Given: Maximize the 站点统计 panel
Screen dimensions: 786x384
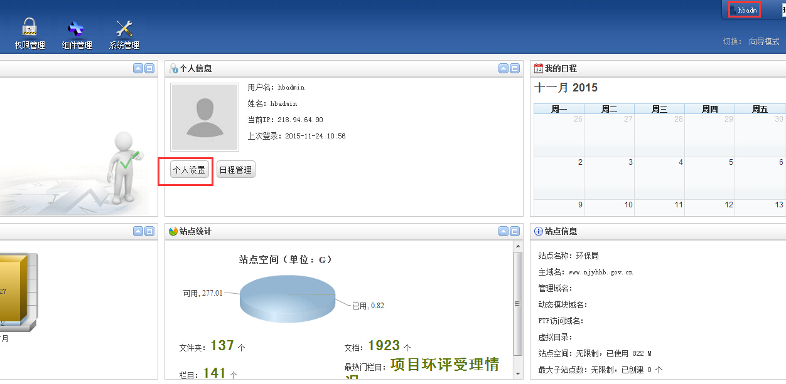Looking at the screenshot, I should (x=515, y=232).
